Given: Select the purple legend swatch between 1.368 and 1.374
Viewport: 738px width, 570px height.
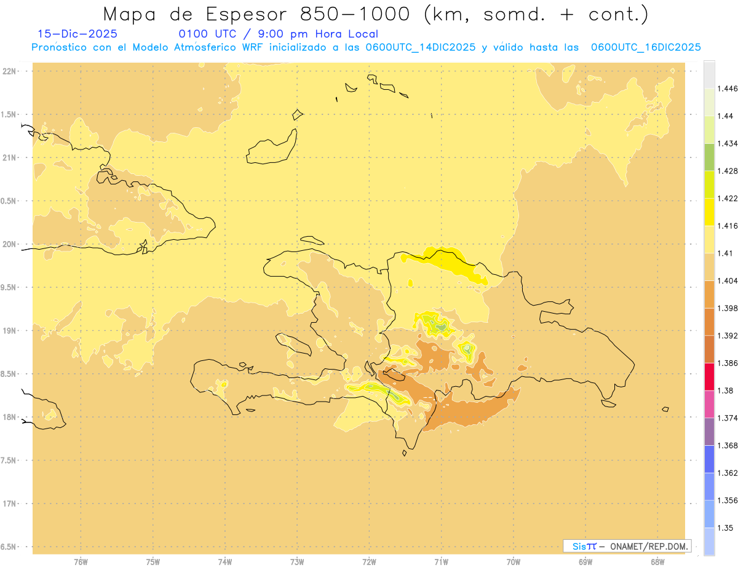Looking at the screenshot, I should 709,432.
